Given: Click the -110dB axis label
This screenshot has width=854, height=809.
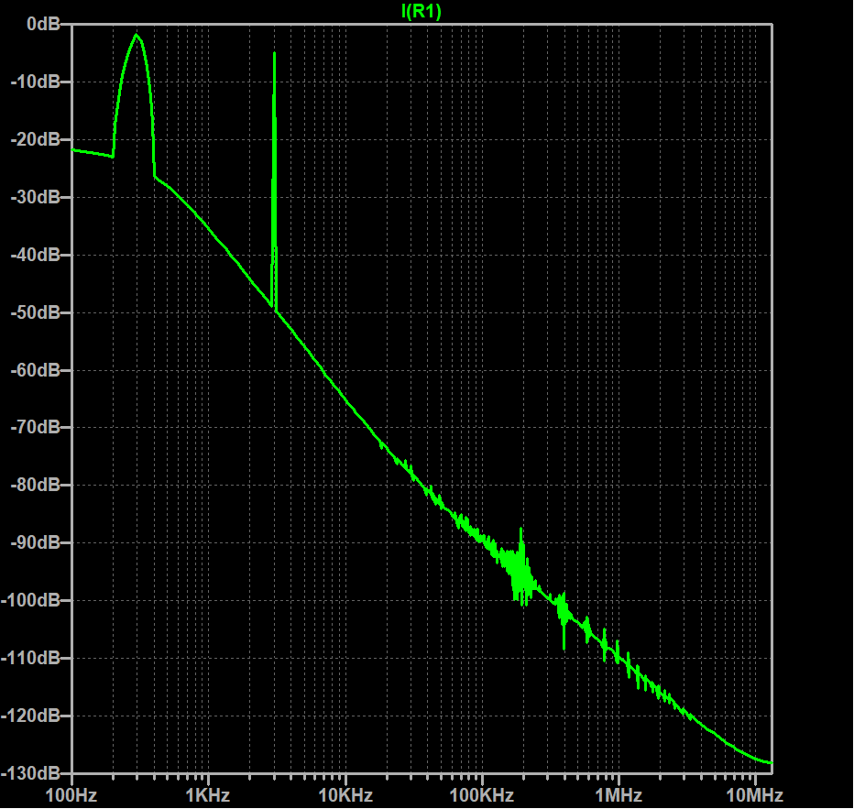Looking at the screenshot, I should pyautogui.click(x=31, y=658).
